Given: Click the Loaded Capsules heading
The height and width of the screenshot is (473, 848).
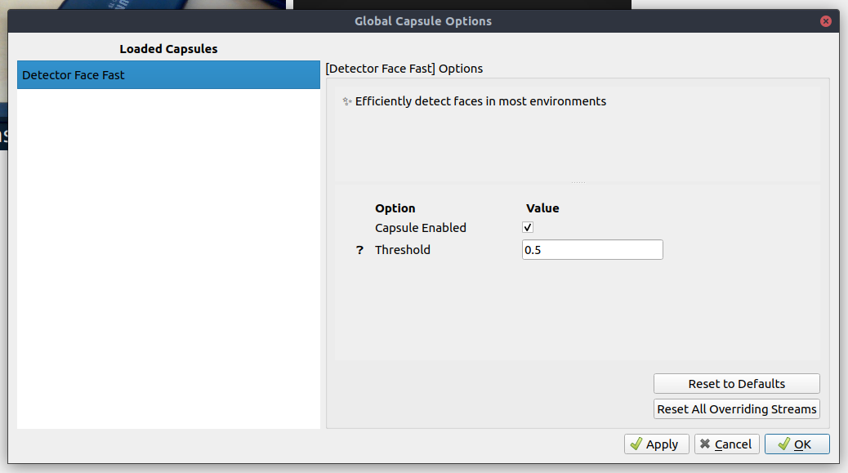Looking at the screenshot, I should click(168, 49).
